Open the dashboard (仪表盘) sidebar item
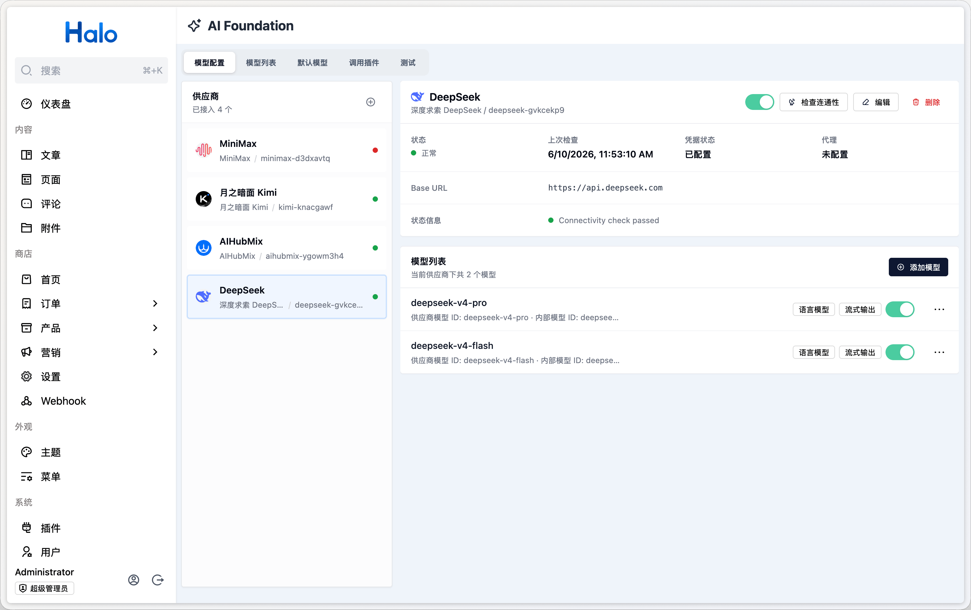The image size is (971, 610). [x=91, y=104]
